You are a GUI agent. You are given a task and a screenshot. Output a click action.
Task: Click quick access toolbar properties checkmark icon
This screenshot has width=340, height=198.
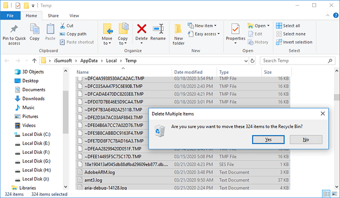[18, 6]
